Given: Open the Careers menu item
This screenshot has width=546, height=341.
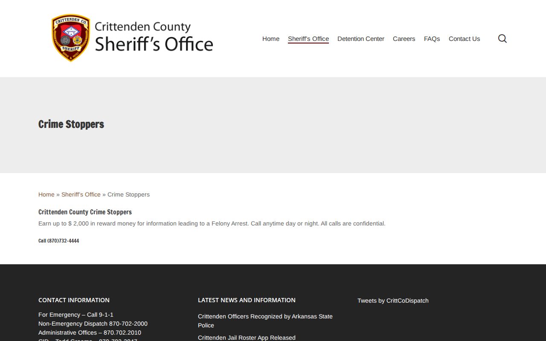Looking at the screenshot, I should click(404, 39).
